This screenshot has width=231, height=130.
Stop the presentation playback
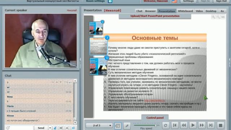point(221,125)
